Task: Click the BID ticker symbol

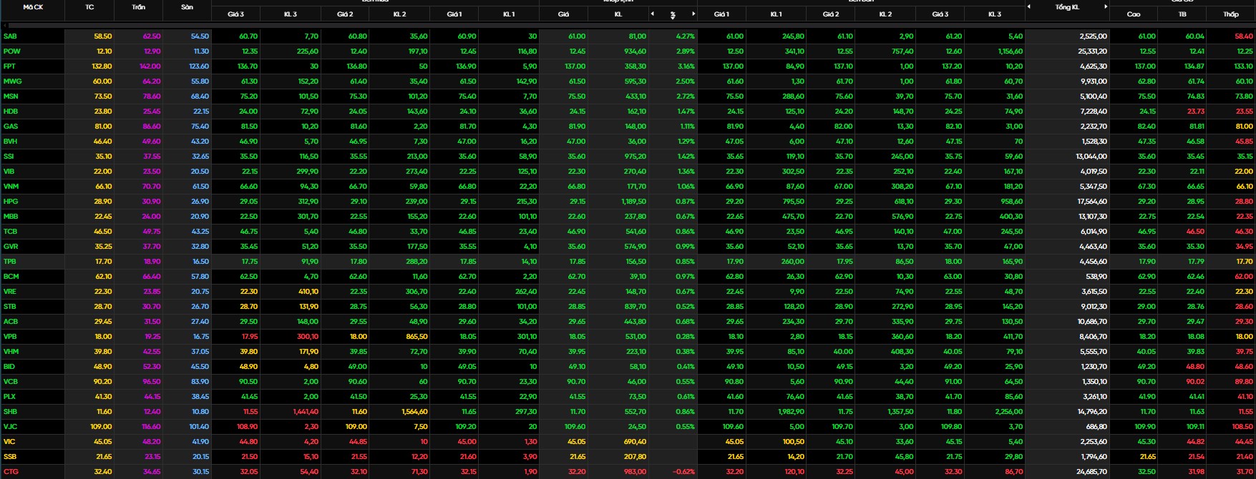Action: point(9,366)
